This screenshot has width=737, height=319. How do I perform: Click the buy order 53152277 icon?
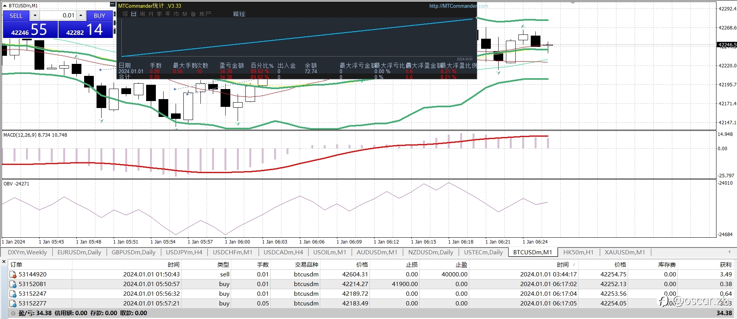pyautogui.click(x=13, y=304)
